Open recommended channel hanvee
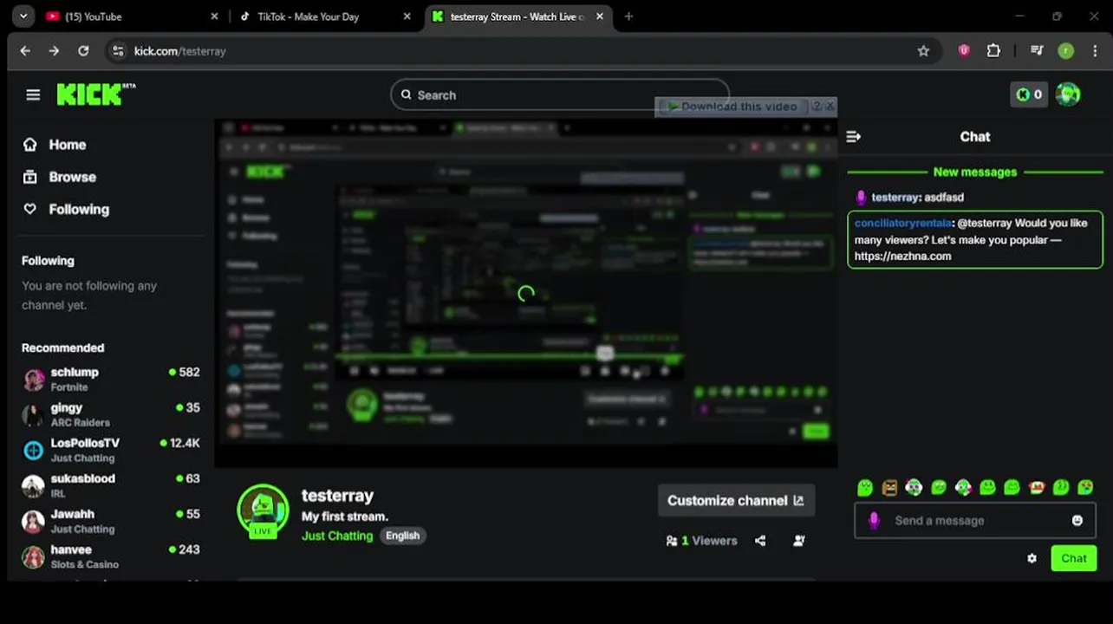The height and width of the screenshot is (624, 1113). (111, 556)
